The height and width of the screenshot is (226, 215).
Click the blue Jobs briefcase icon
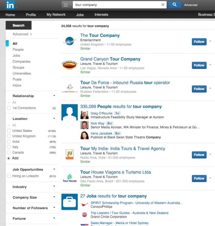(69, 202)
